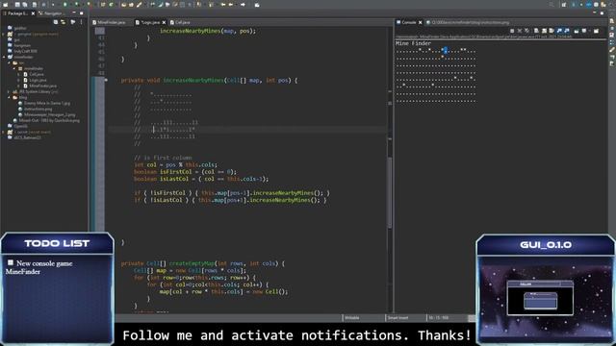Collapse the minefinder package node

point(14,68)
